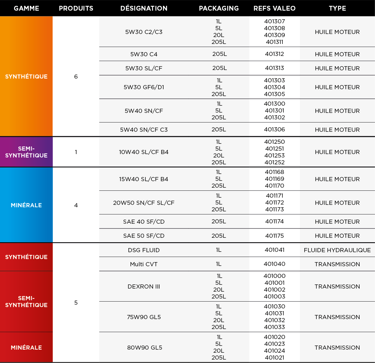Select the SAE 50 SF/CD row
Image resolution: width=375 pixels, height=363 pixels.
click(x=237, y=236)
